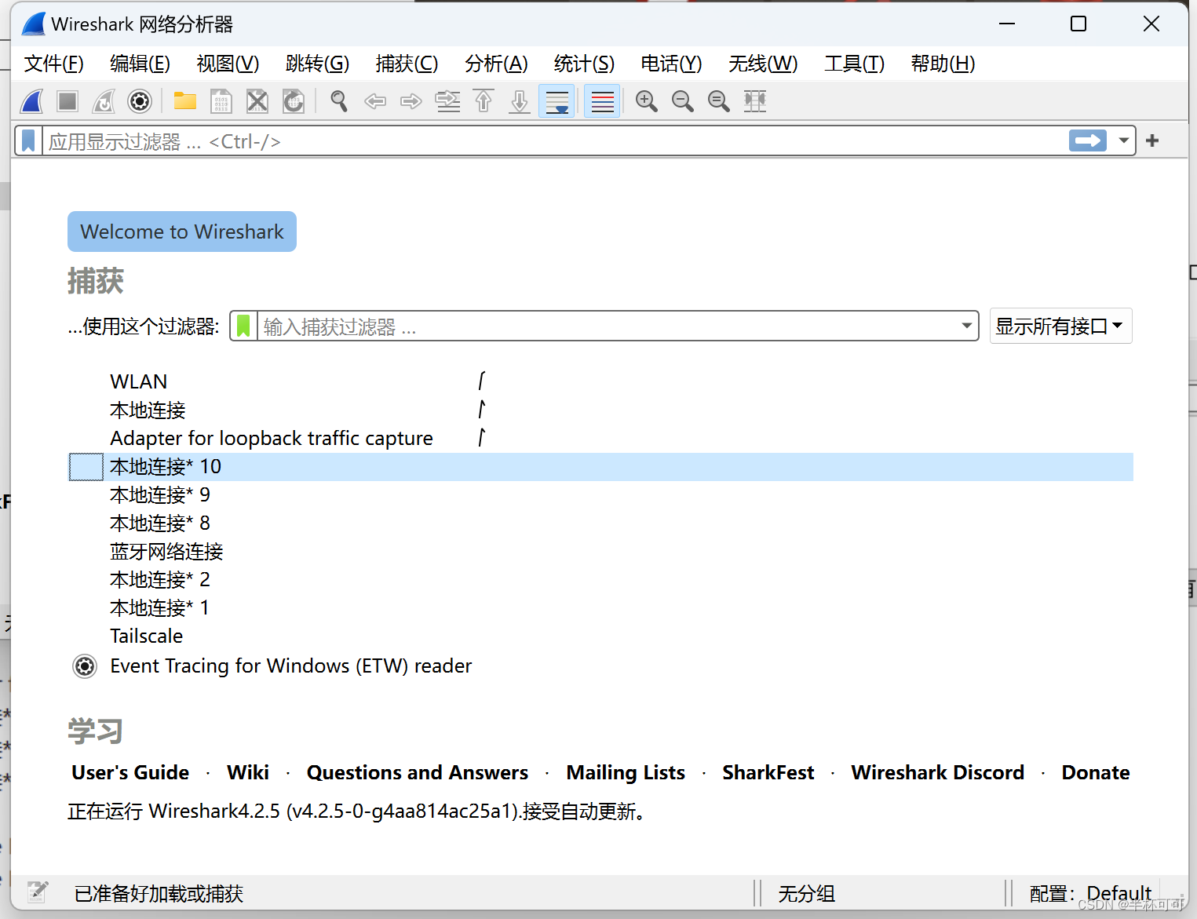Jump to first packet up arrow
The width and height of the screenshot is (1197, 919).
484,101
